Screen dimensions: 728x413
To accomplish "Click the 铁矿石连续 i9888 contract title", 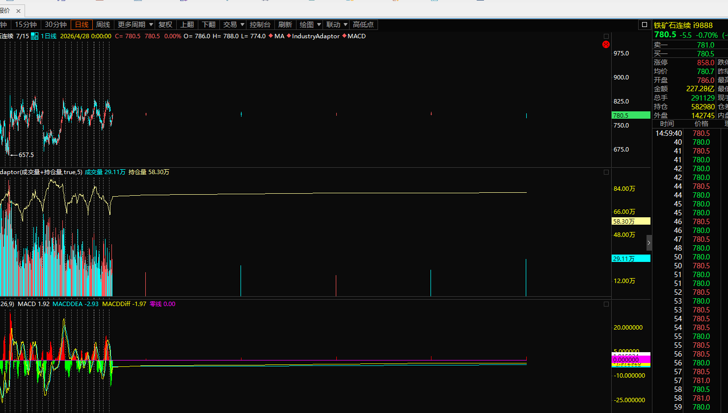I will 683,25.
